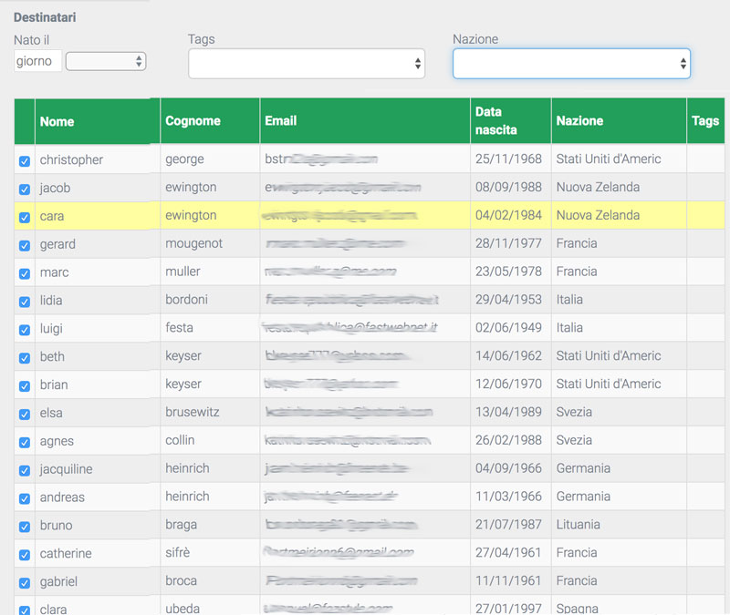Uncheck brian keyser's checkbox
Screen dimensions: 730x615
click(x=25, y=385)
